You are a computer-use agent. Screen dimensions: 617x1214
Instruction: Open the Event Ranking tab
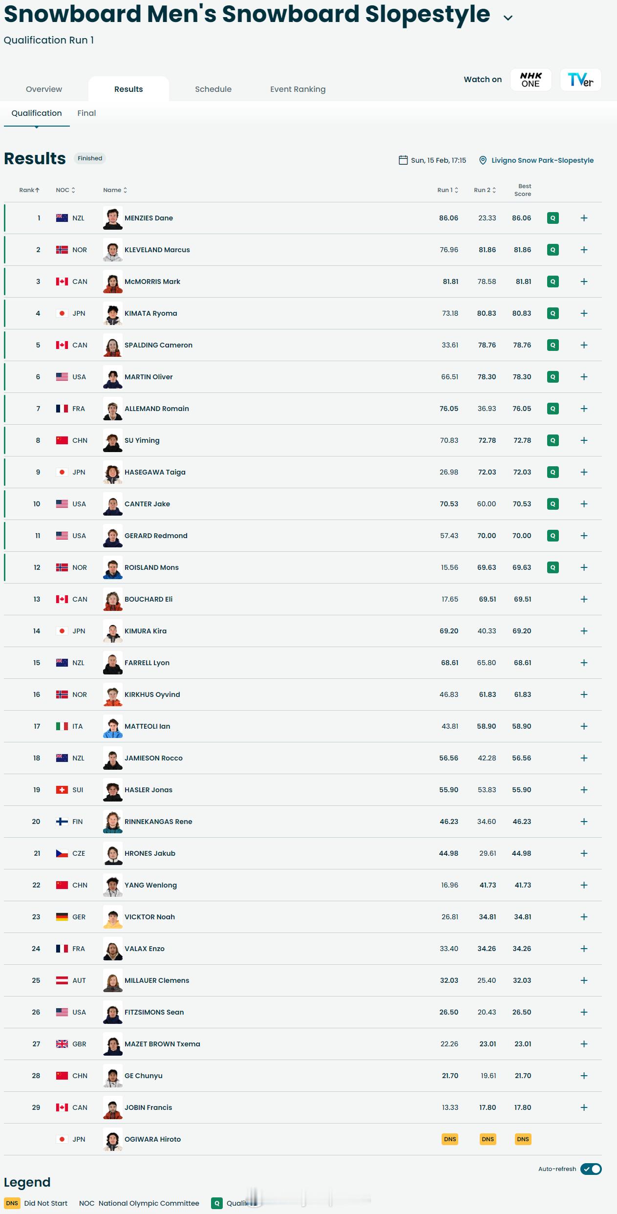298,89
